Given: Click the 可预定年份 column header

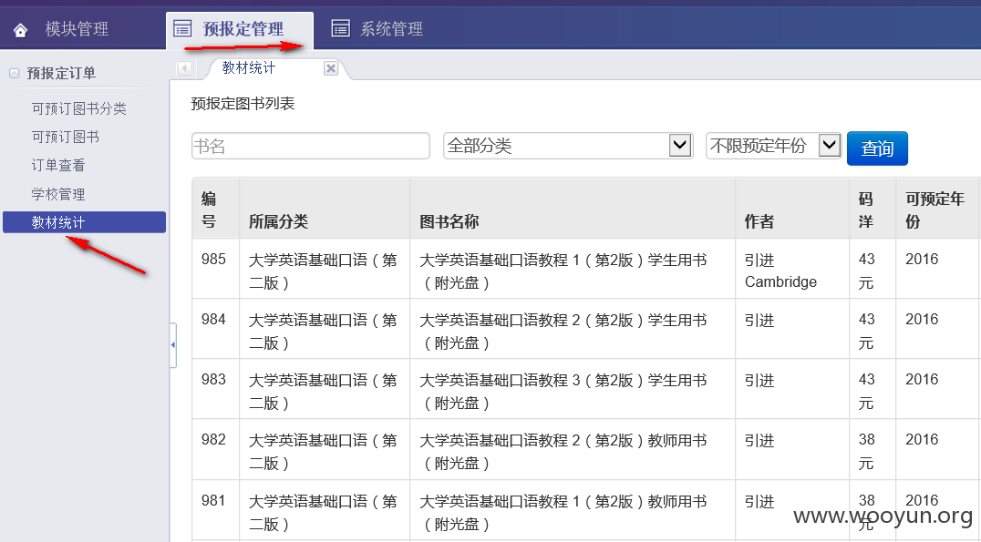Looking at the screenshot, I should (937, 210).
